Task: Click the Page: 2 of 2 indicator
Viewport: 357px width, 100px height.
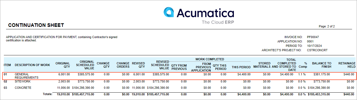Action: [327, 26]
